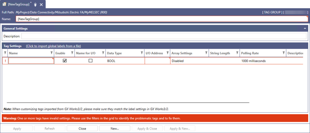Open the BOOL data type cell
310x133 pixels.
click(125, 61)
